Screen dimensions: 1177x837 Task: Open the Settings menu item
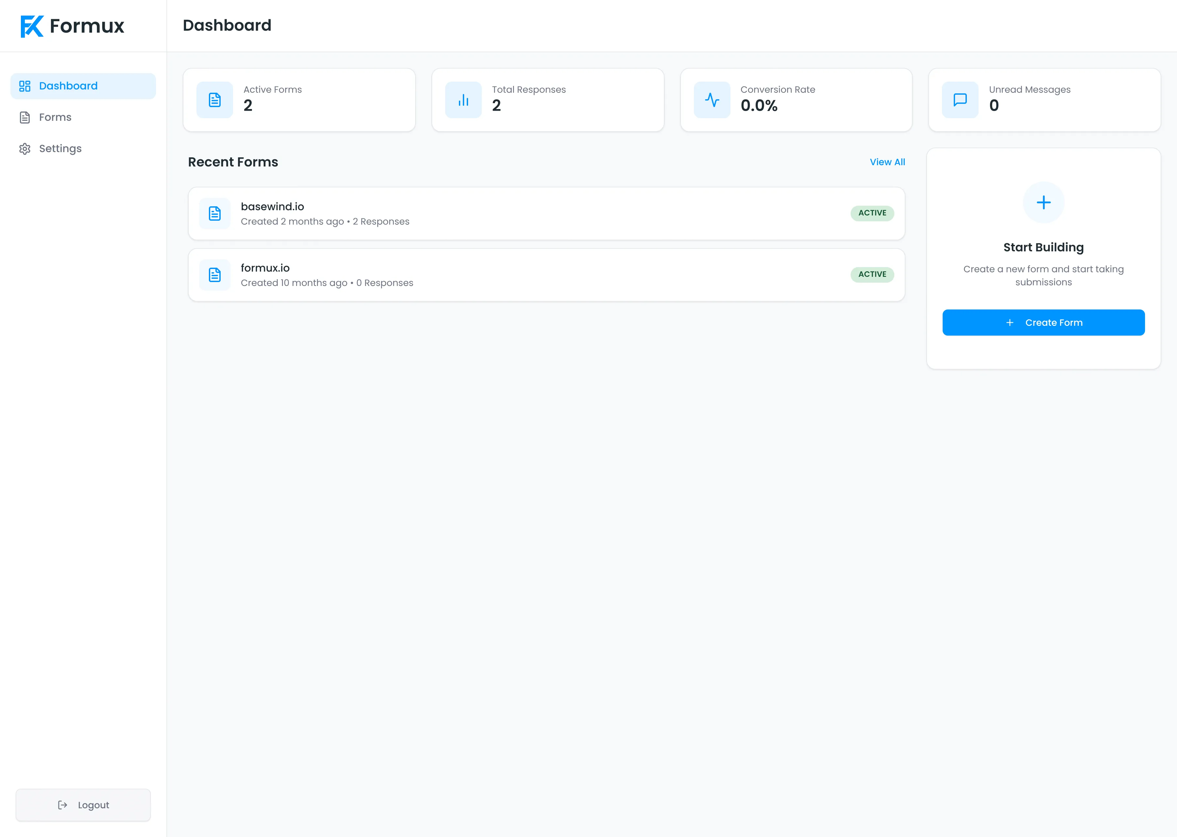(83, 149)
